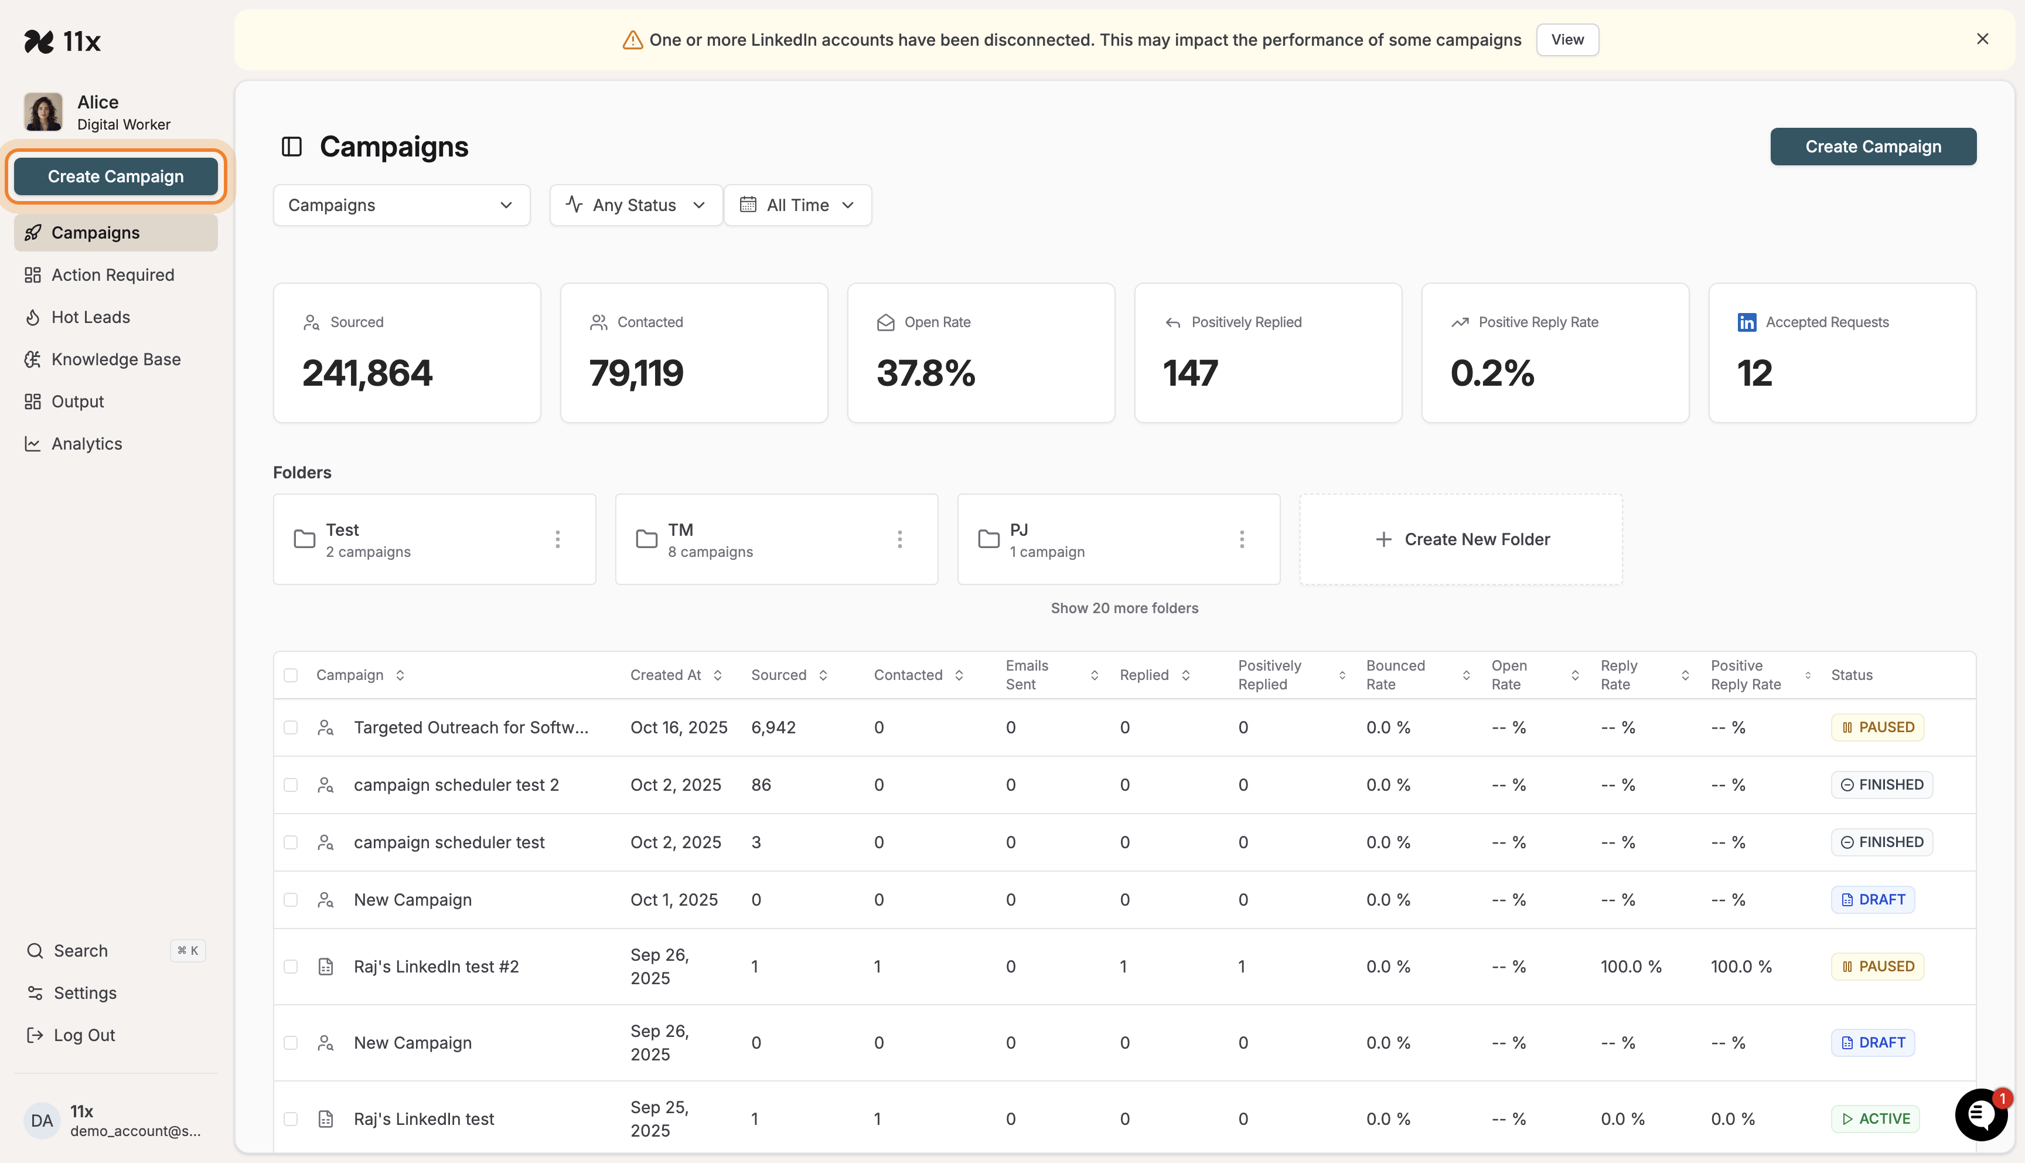
Task: Select the Analytics chart icon in sidebar
Action: [33, 443]
